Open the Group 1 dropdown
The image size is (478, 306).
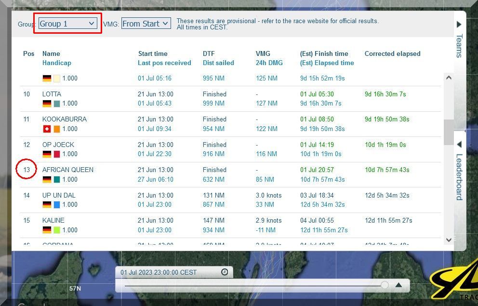pyautogui.click(x=67, y=24)
